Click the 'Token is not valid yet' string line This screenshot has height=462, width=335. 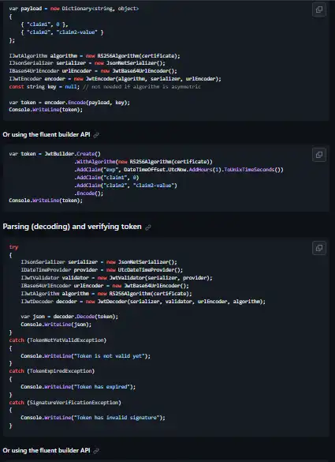(86, 356)
